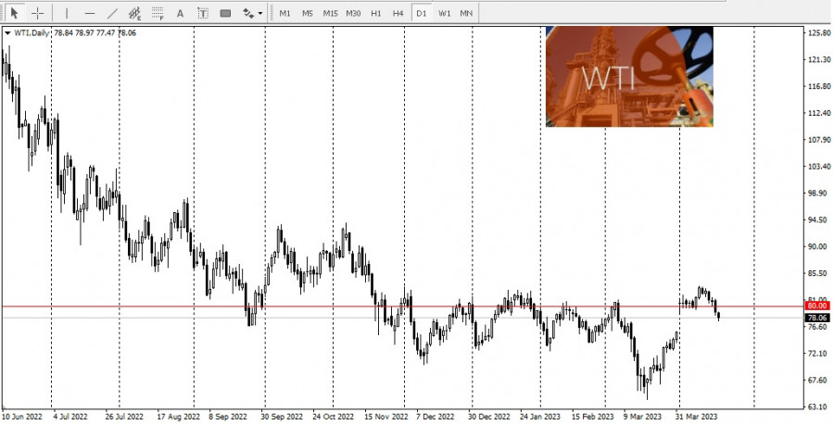Draw a vertical line tool
Image resolution: width=834 pixels, height=425 pixels.
tap(67, 13)
